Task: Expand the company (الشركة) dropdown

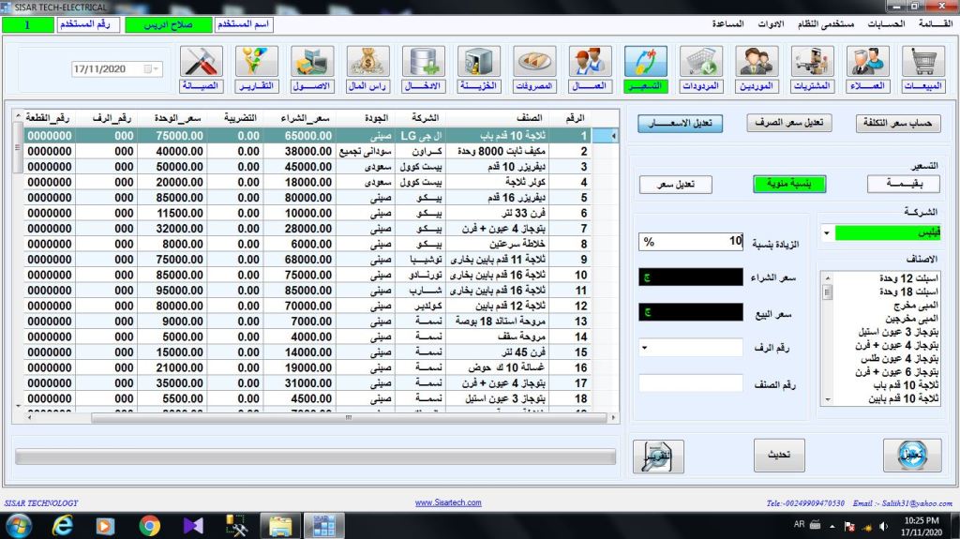Action: click(x=825, y=232)
